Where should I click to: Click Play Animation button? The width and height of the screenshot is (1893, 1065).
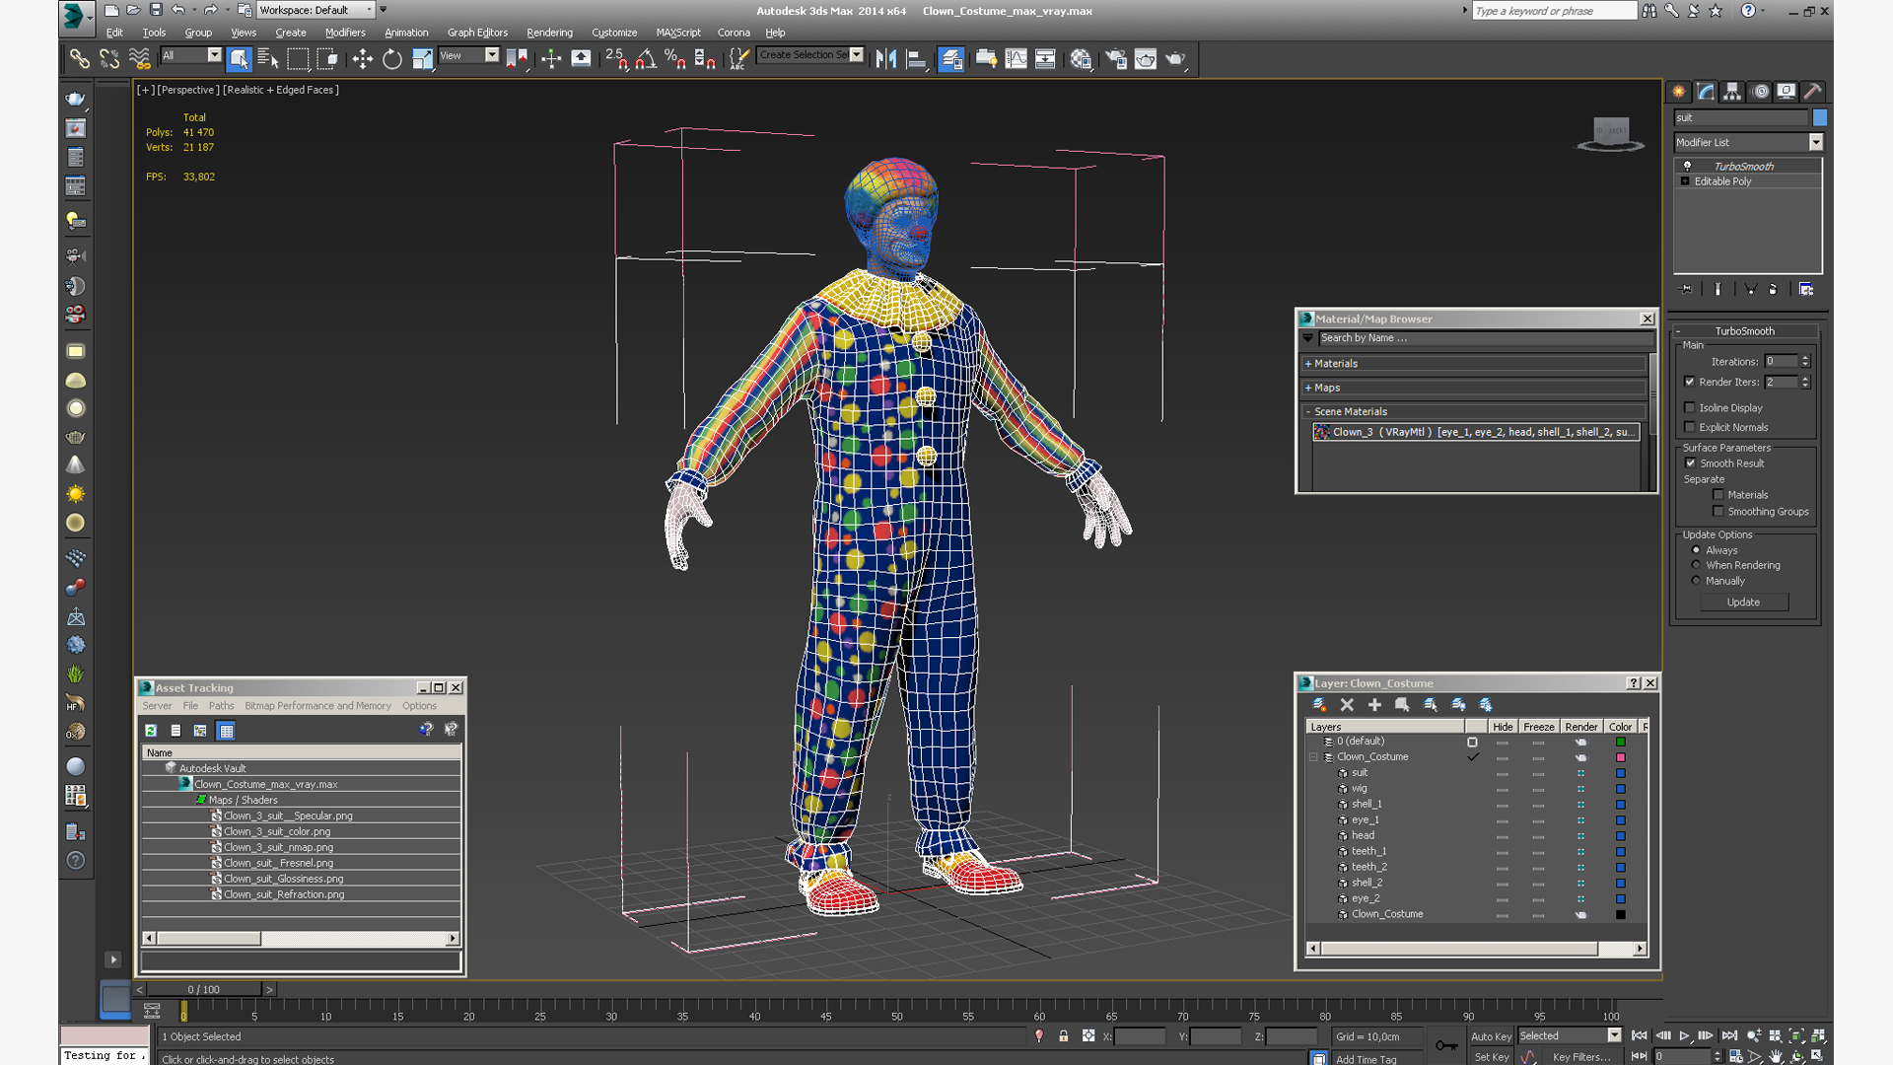tap(1684, 1036)
